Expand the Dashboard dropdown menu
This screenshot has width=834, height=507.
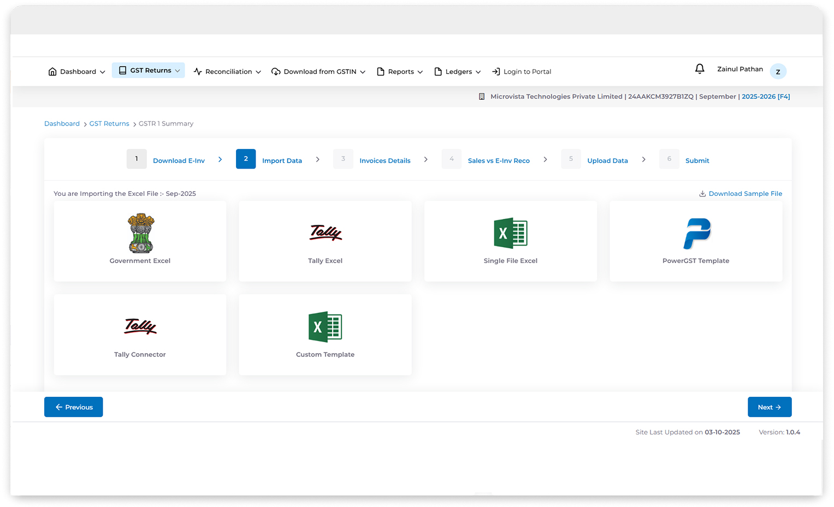[77, 71]
